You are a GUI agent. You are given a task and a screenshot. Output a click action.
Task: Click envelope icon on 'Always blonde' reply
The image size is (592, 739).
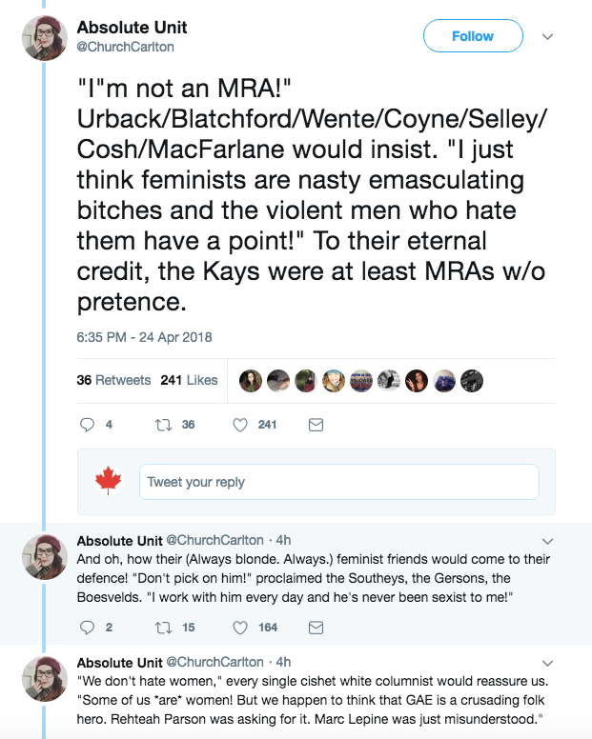316,627
